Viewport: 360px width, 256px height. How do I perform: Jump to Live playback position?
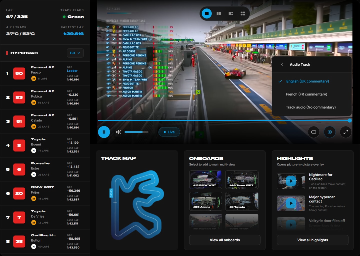pos(169,132)
